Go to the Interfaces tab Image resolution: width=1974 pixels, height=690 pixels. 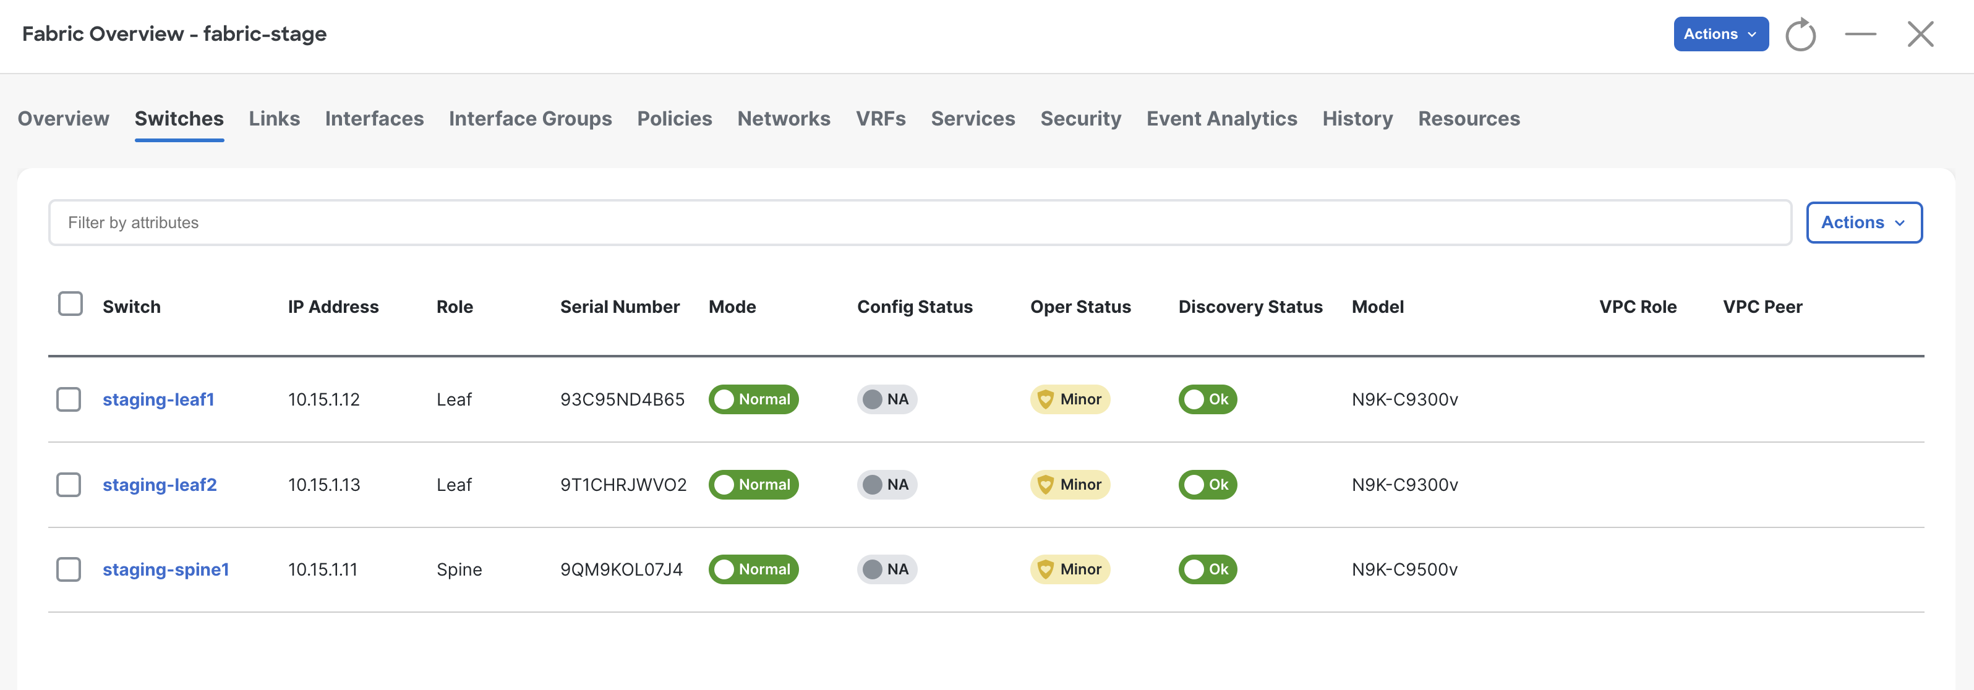click(x=374, y=119)
